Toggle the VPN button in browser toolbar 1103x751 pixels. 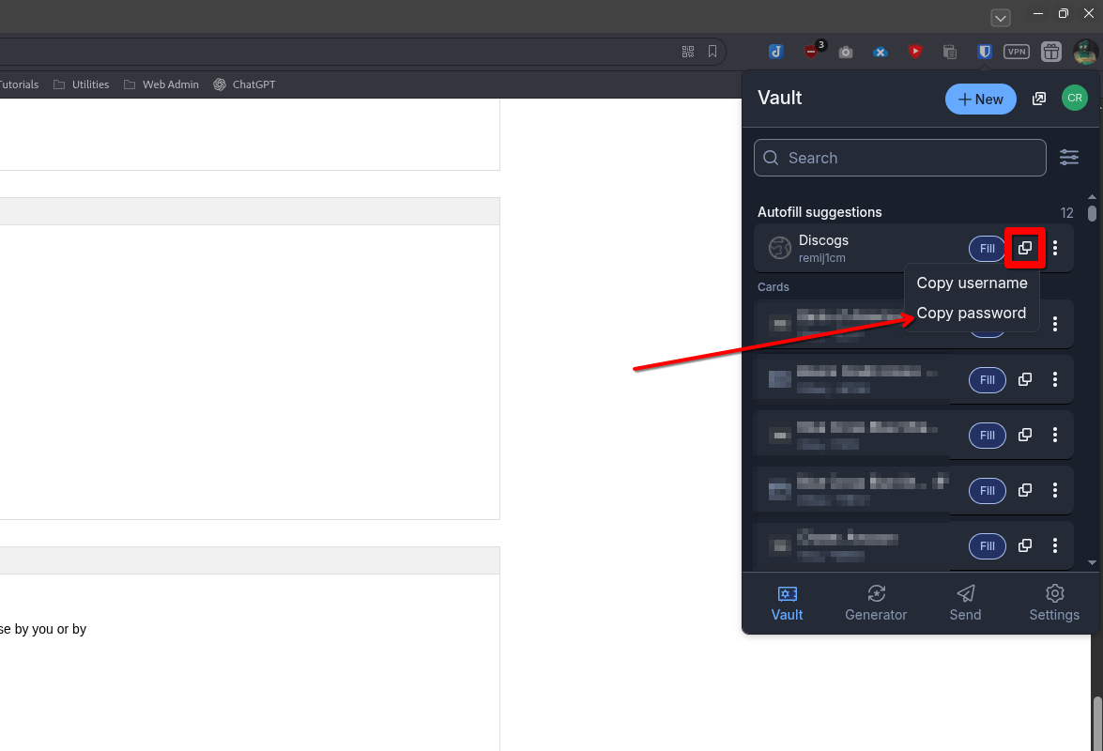[1017, 52]
